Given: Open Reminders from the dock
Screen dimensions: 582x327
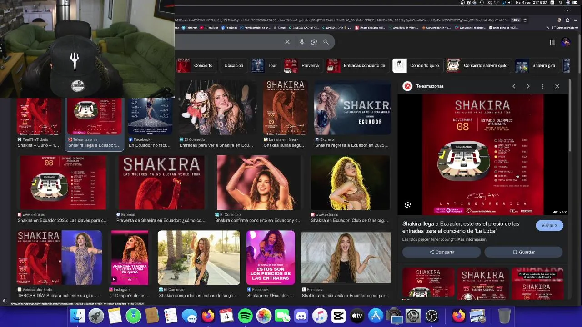Looking at the screenshot, I should pos(171,316).
